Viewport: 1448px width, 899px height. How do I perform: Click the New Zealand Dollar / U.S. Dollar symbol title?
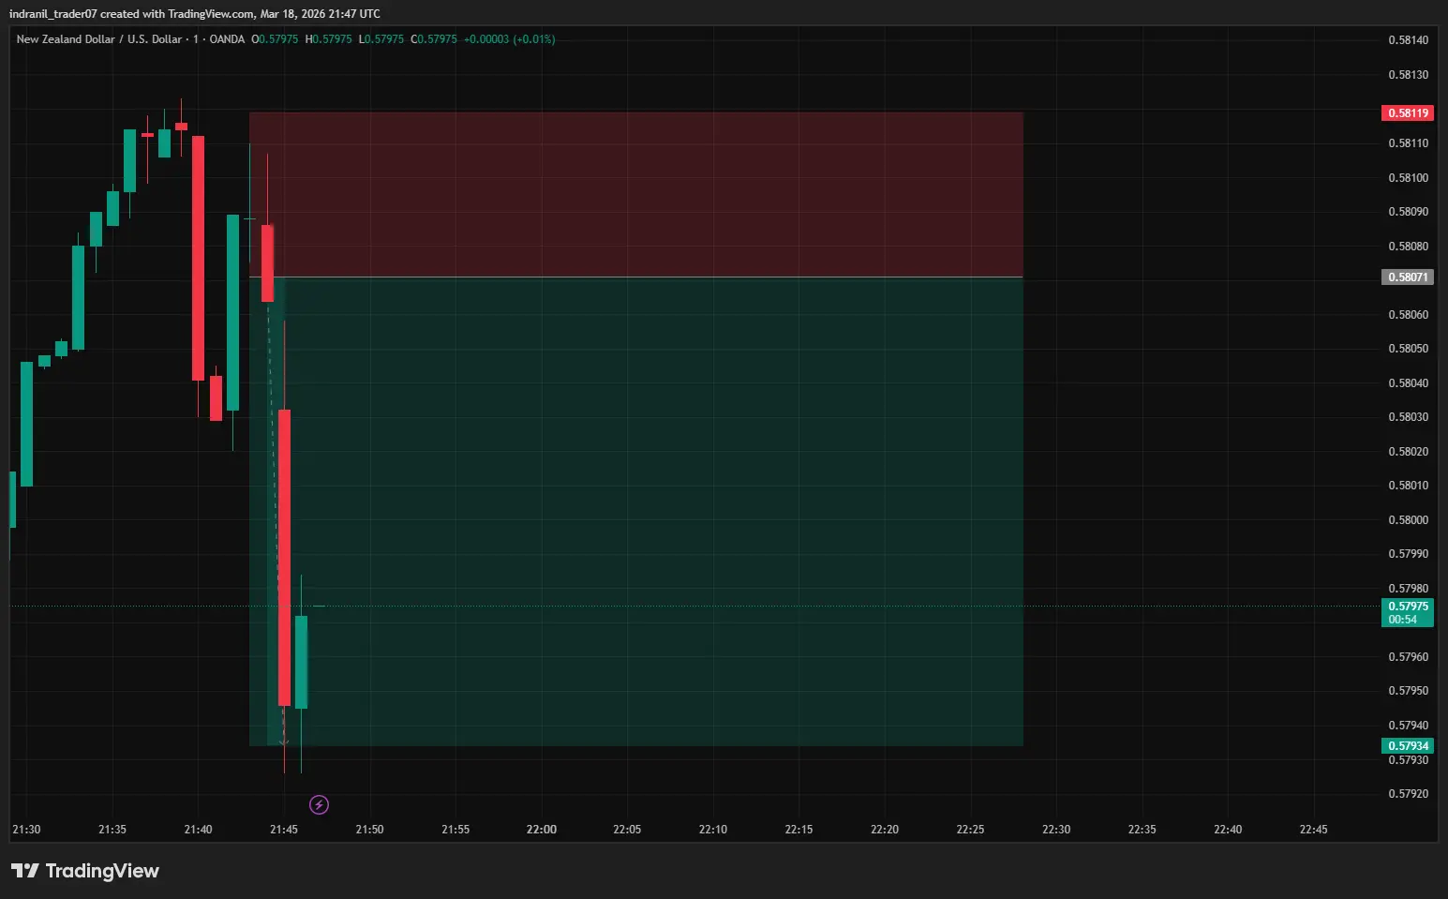coord(99,39)
